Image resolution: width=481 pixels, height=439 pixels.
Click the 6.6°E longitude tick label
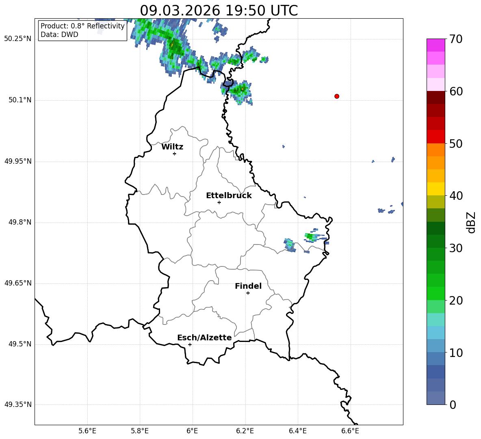[x=350, y=430]
